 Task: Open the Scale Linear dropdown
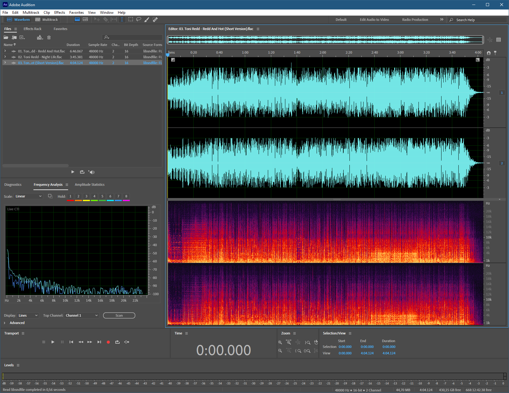click(29, 196)
